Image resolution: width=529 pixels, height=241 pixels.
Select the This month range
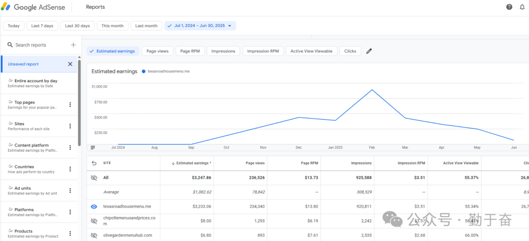113,25
